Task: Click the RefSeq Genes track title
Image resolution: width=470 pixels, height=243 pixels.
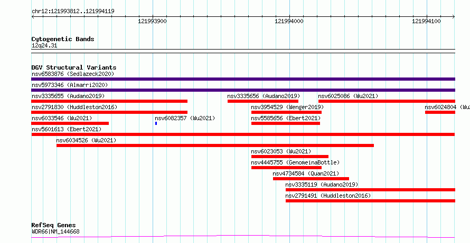Action: (x=54, y=225)
